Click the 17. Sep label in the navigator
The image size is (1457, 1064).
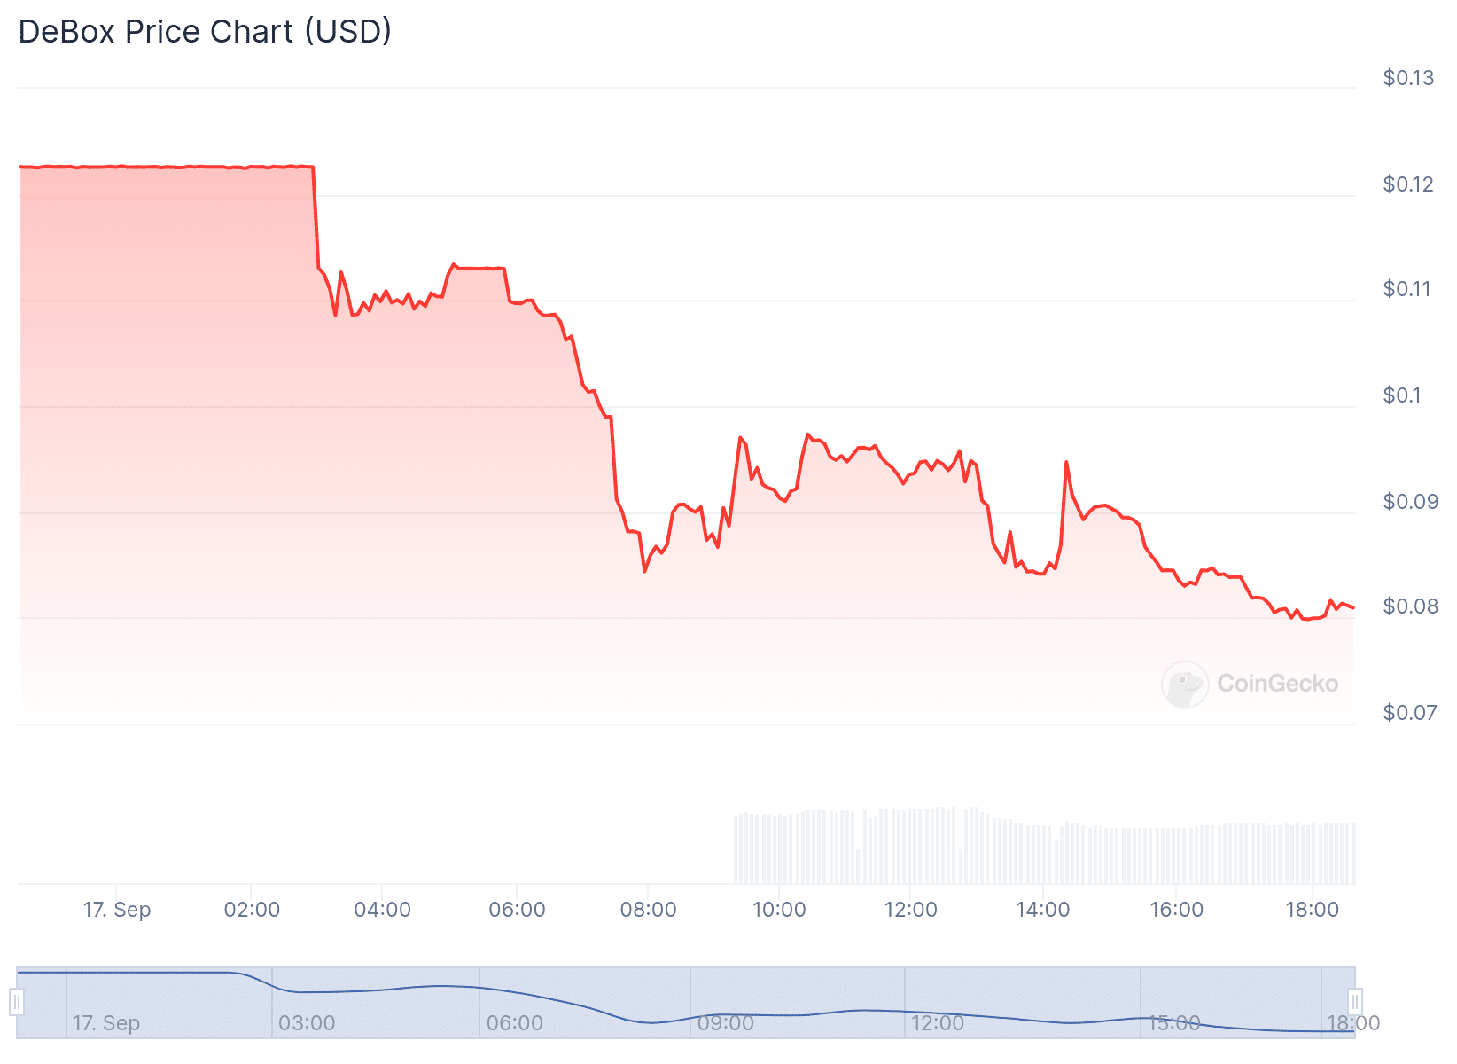tap(105, 1023)
